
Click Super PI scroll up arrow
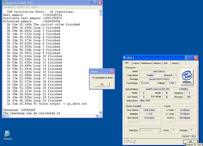100,11
